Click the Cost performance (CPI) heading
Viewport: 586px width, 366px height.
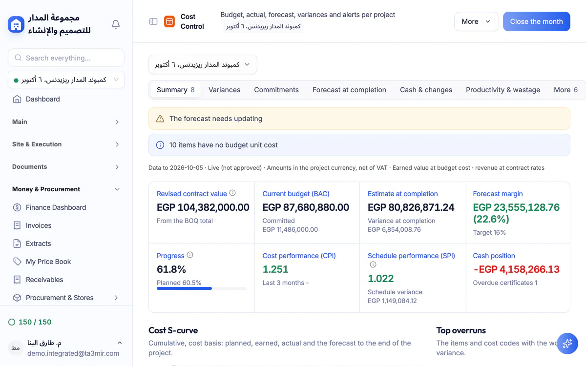coord(299,256)
